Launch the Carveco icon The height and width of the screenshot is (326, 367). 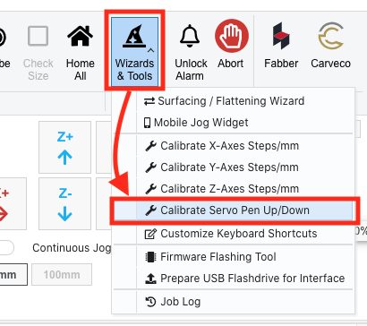click(x=330, y=36)
